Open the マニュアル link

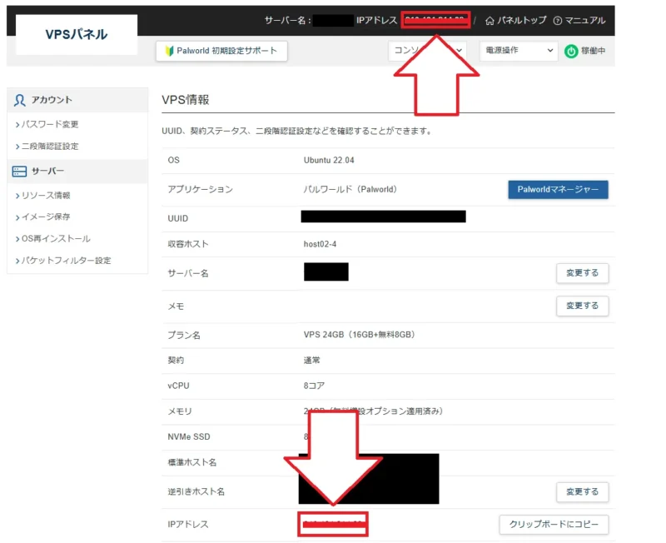click(585, 20)
